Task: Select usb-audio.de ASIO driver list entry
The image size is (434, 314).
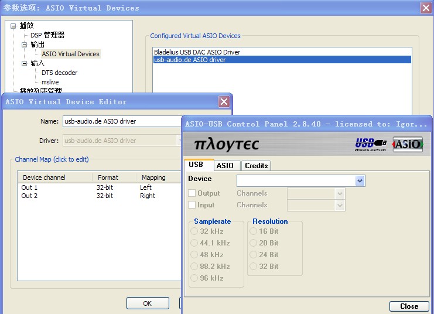Action: (x=282, y=60)
